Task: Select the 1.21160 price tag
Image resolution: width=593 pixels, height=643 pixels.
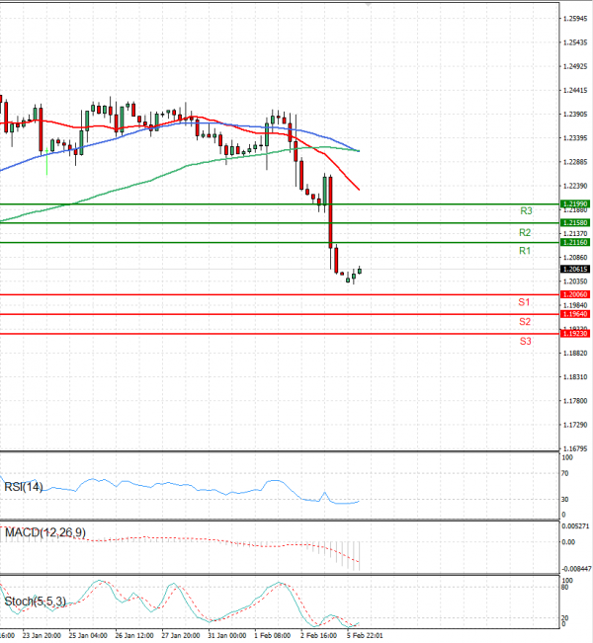Action: tap(575, 242)
